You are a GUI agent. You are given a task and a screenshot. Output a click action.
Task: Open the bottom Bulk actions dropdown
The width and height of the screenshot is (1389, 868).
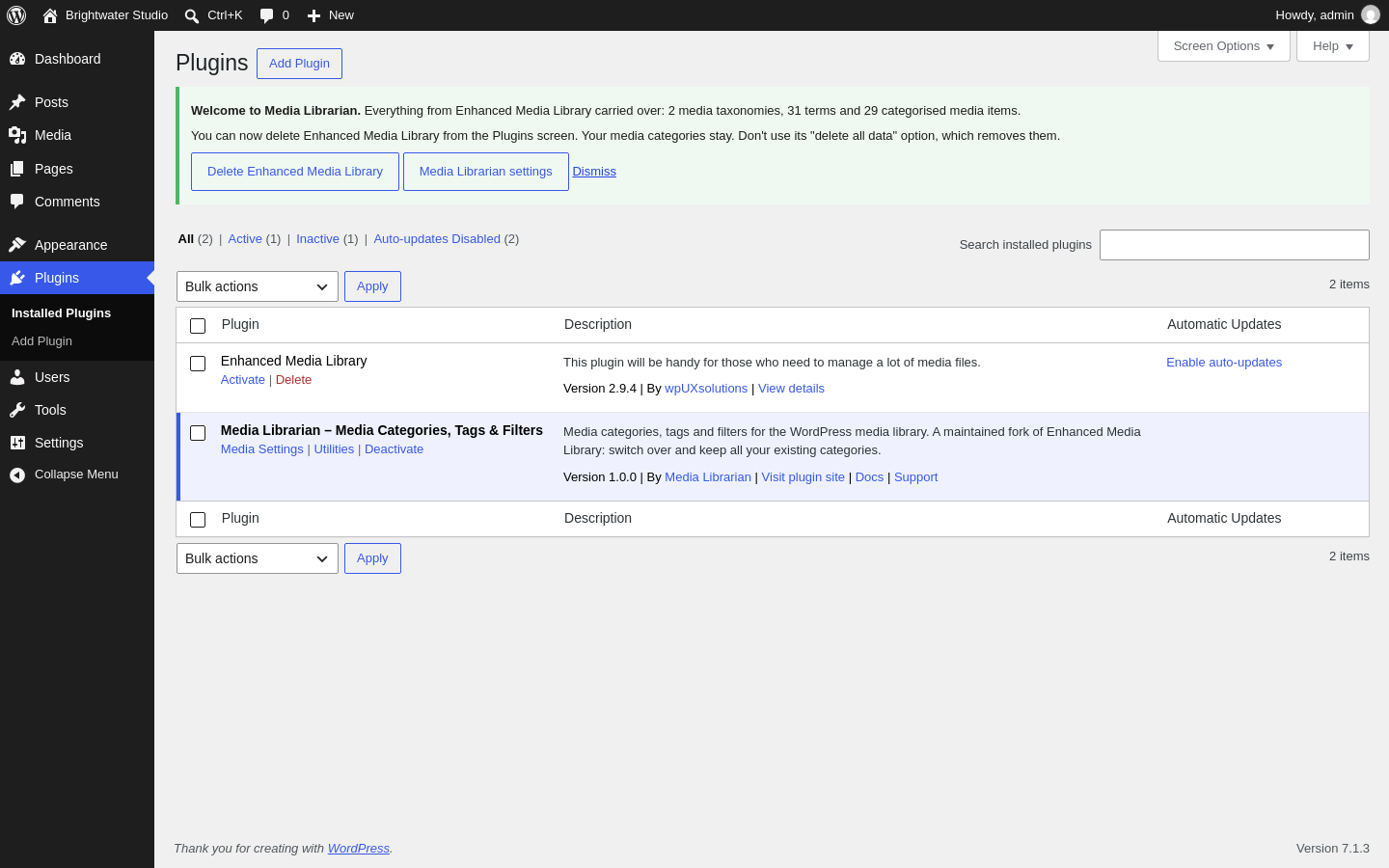click(258, 558)
